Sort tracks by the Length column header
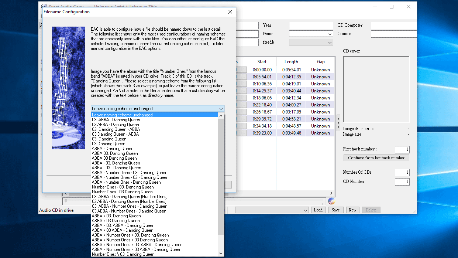This screenshot has width=458, height=258. pos(292,62)
